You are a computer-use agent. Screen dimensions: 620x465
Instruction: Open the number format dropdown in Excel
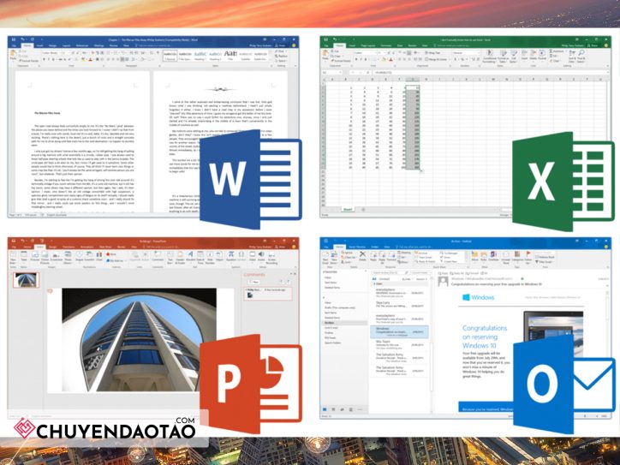(x=479, y=52)
